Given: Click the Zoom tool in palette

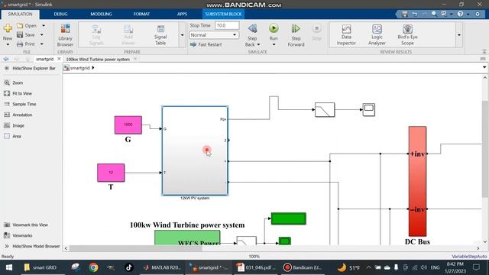Looking at the screenshot, I should click(14, 82).
